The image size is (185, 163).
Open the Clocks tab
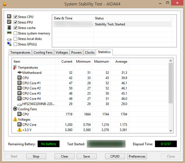pyautogui.click(x=90, y=52)
